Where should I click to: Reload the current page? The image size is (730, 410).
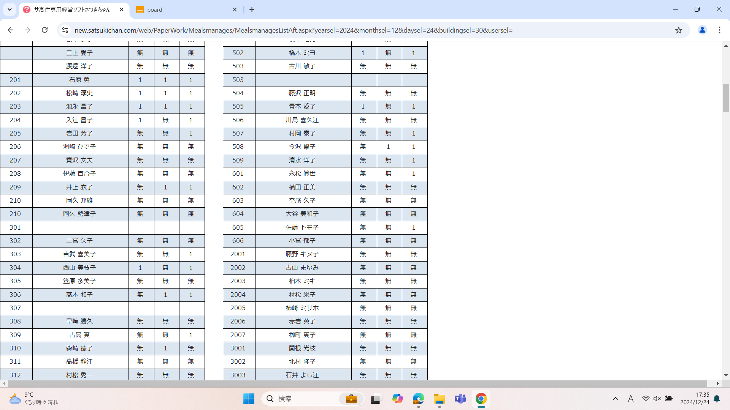(x=44, y=30)
